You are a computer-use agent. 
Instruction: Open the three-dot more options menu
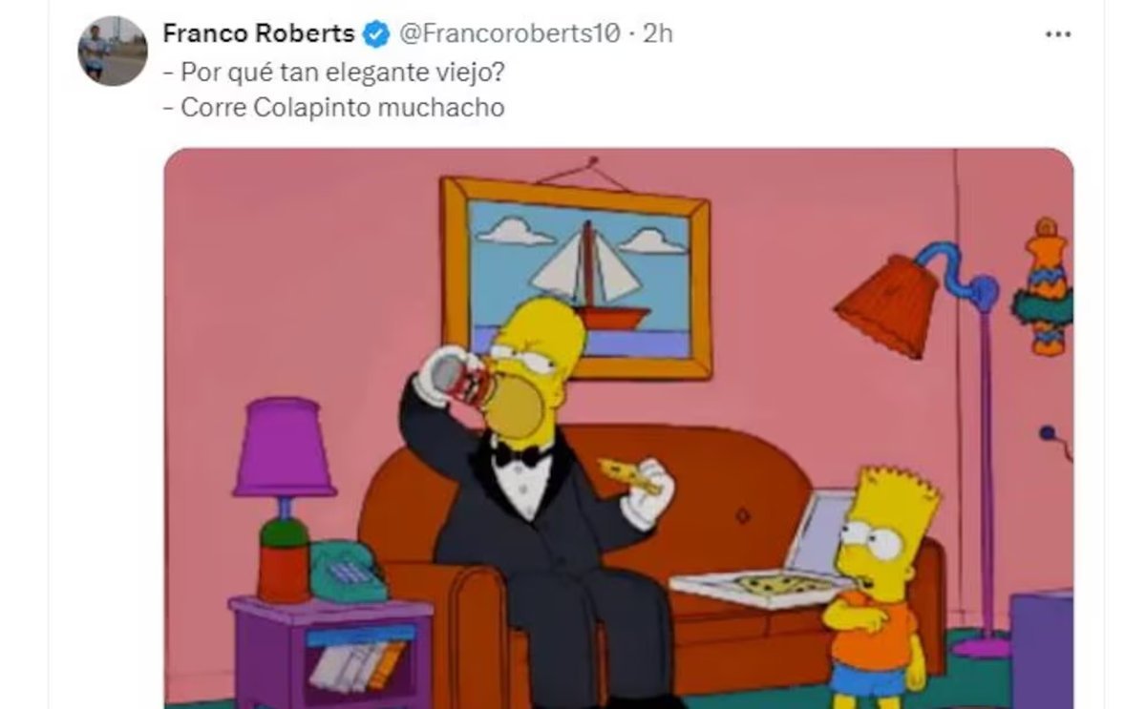point(1057,34)
